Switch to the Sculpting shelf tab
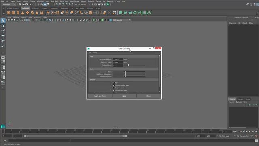The height and width of the screenshot is (146, 259). [35, 8]
